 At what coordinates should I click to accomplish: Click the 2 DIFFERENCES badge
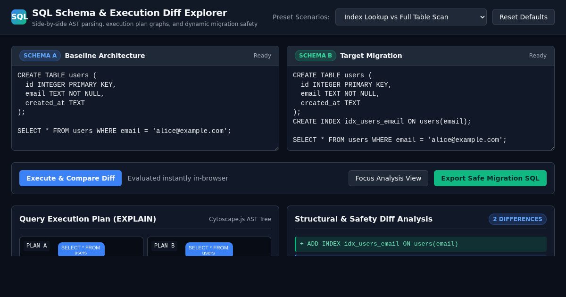517,219
